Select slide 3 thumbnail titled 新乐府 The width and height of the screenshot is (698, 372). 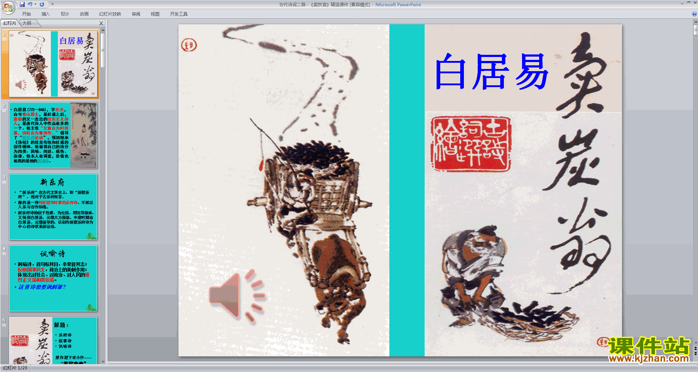click(x=53, y=207)
